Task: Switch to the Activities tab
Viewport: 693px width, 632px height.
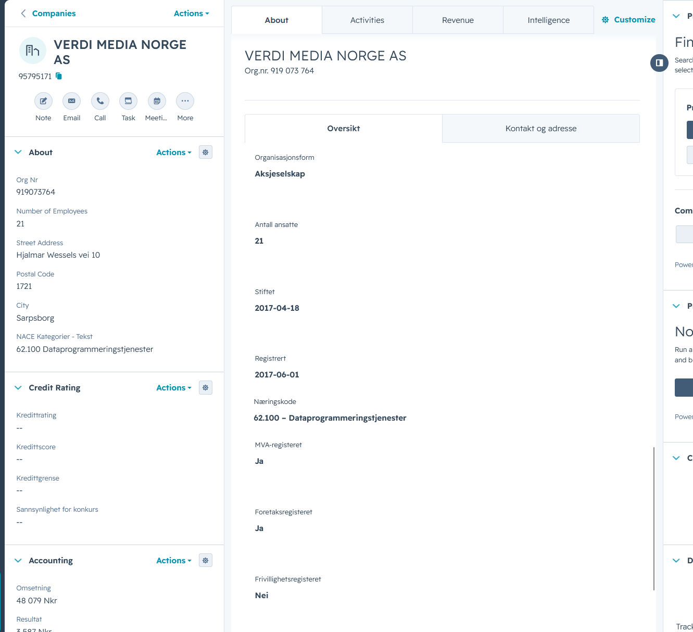Action: pos(367,20)
